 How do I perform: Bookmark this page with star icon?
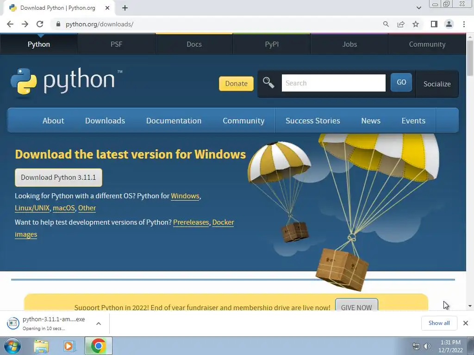(416, 24)
